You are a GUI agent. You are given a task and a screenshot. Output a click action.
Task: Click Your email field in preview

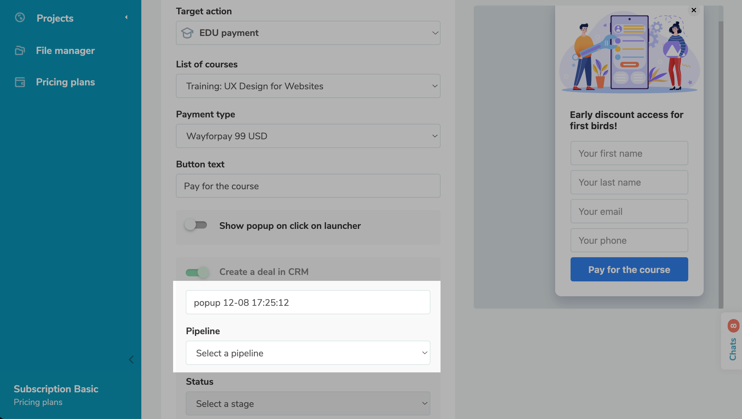[x=629, y=211]
